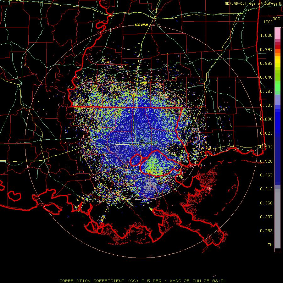Click the 0.360 legend value
Image resolution: width=283 pixels, height=283 pixels.
click(x=266, y=203)
